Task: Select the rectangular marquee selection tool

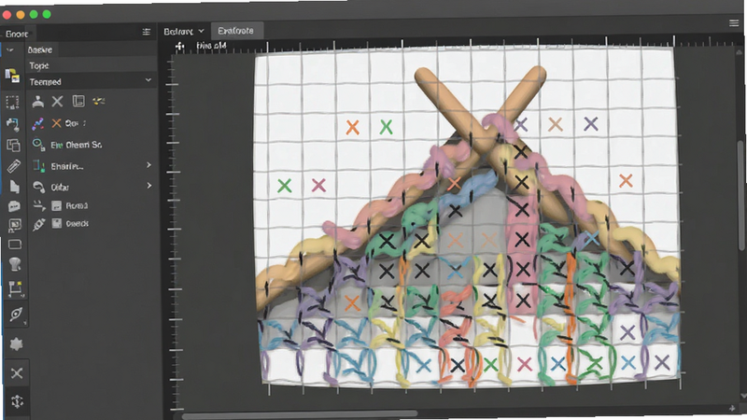Action: click(12, 102)
